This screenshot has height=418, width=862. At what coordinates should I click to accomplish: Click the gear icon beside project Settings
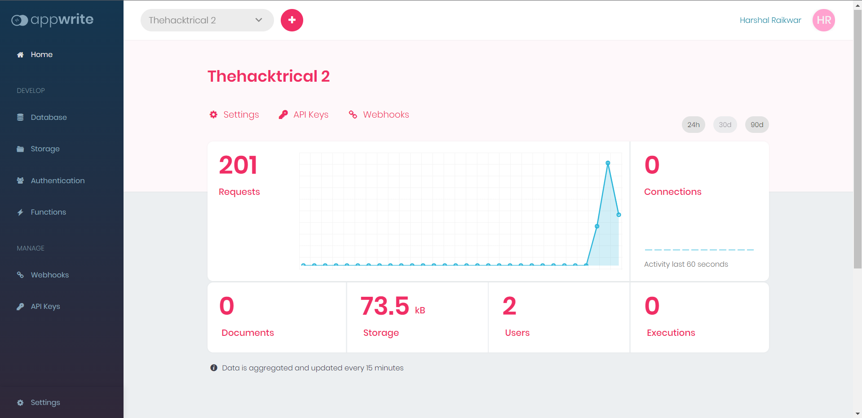(x=213, y=114)
